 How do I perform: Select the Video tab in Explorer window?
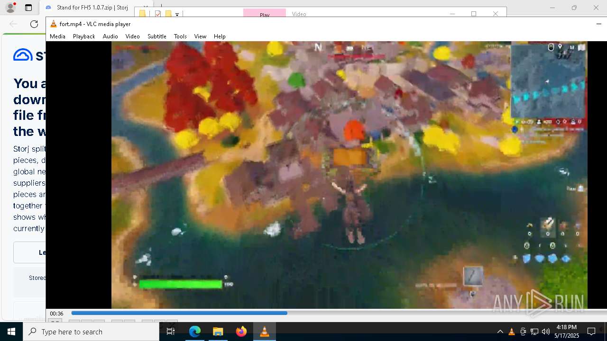click(299, 14)
